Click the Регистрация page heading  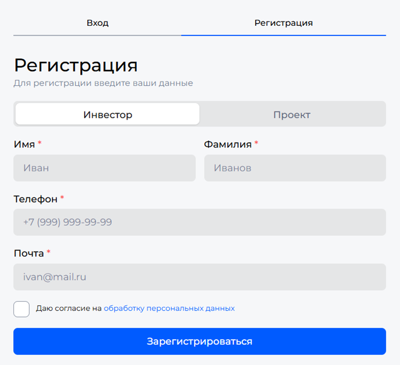pyautogui.click(x=76, y=65)
